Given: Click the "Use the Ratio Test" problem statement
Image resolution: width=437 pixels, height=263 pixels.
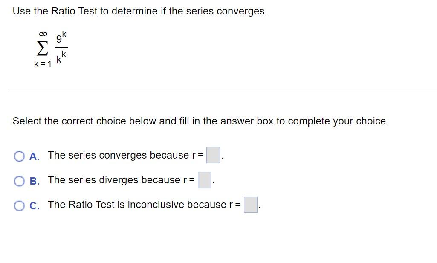Looking at the screenshot, I should pos(140,11).
